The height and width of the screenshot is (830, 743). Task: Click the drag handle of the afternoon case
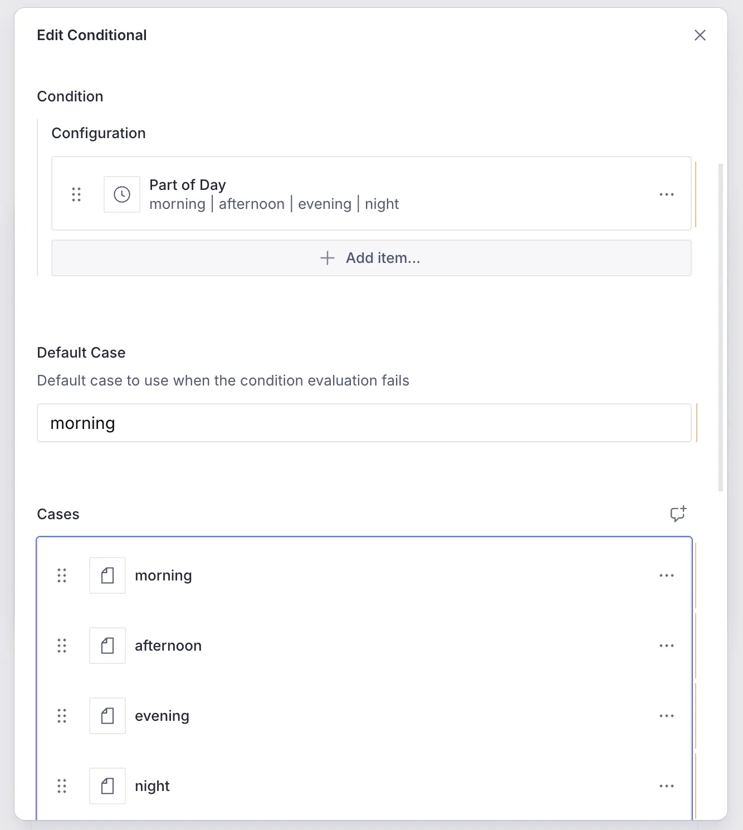click(x=62, y=646)
